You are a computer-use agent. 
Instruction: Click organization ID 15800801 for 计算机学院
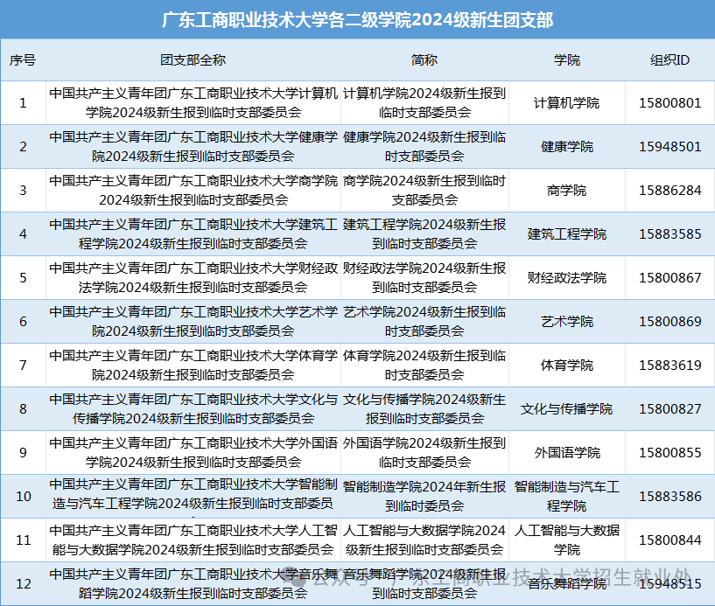pyautogui.click(x=669, y=102)
